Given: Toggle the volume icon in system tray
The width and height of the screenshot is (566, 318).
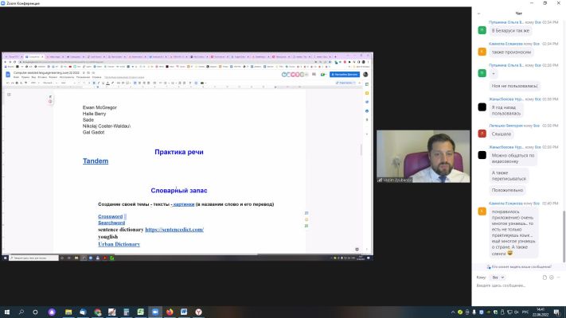Looking at the screenshot, I should (x=517, y=312).
